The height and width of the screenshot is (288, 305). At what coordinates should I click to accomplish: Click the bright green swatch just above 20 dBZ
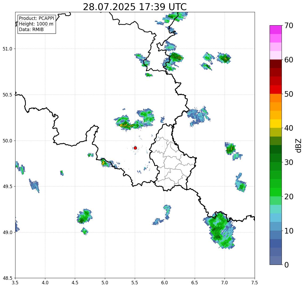click(x=276, y=192)
